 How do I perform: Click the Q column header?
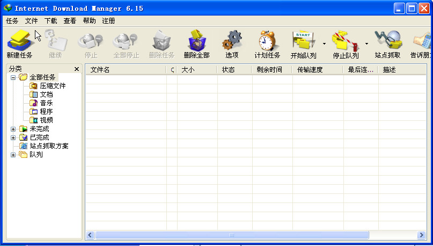[172, 70]
